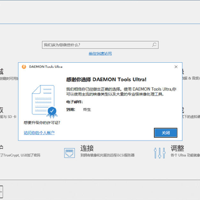Click the heading 感谢你选择 DAEMON Tools Ultra!
The image size is (200, 200).
(x=106, y=79)
